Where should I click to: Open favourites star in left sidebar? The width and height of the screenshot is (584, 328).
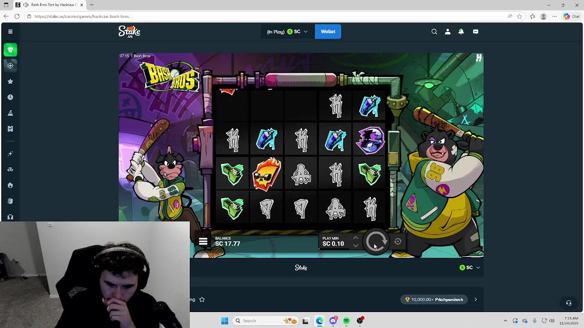(10, 81)
